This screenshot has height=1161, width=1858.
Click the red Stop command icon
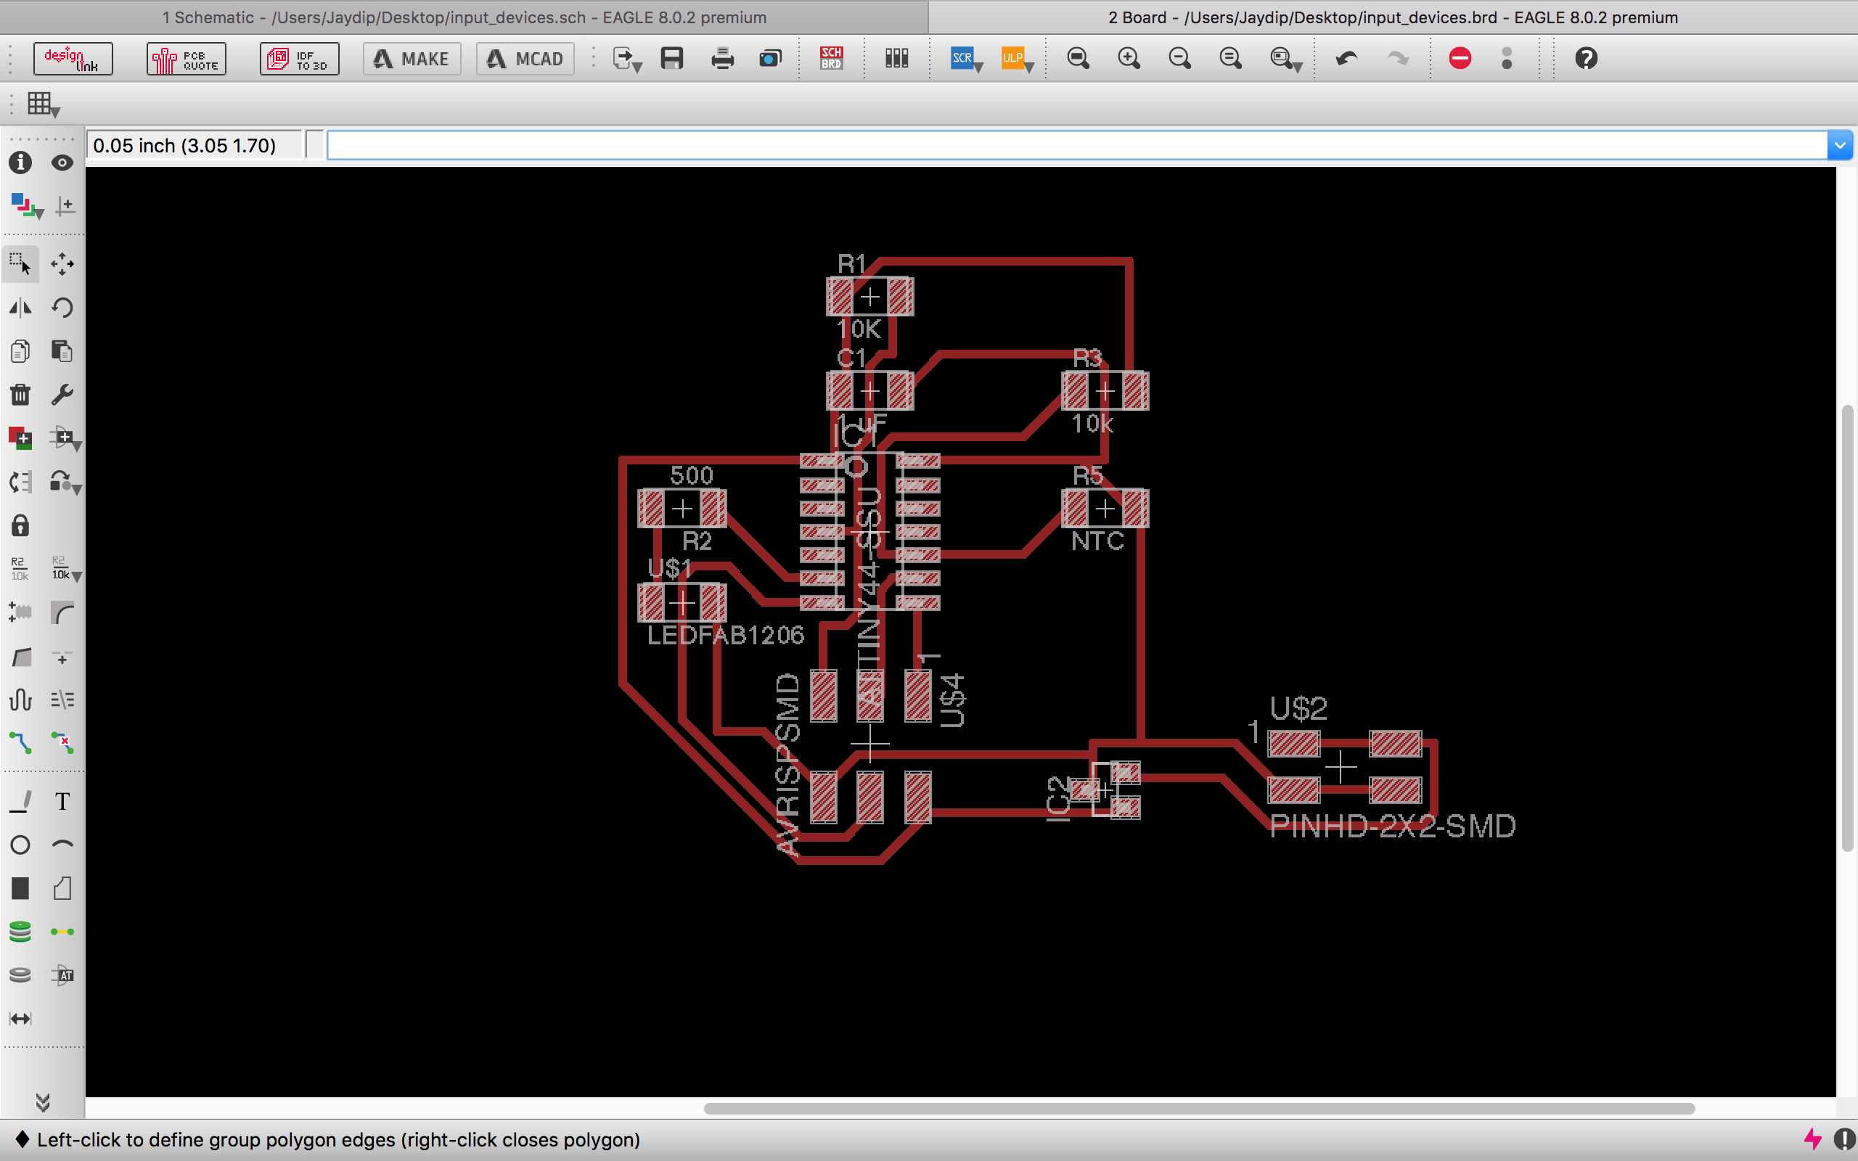(1460, 58)
